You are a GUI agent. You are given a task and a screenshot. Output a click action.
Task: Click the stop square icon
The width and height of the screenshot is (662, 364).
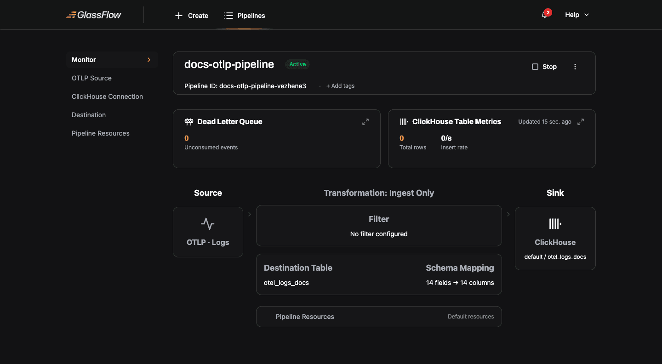[535, 67]
